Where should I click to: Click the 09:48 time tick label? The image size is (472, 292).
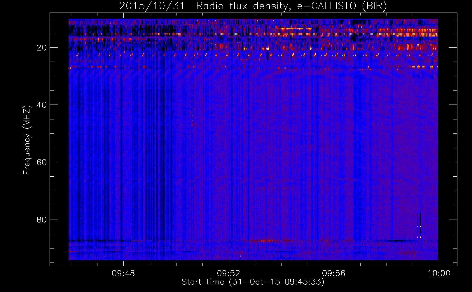(x=123, y=274)
